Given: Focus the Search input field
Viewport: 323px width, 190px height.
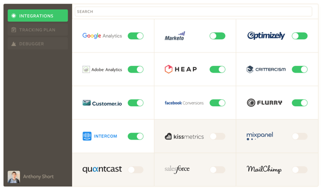Looking at the screenshot, I should pos(193,12).
